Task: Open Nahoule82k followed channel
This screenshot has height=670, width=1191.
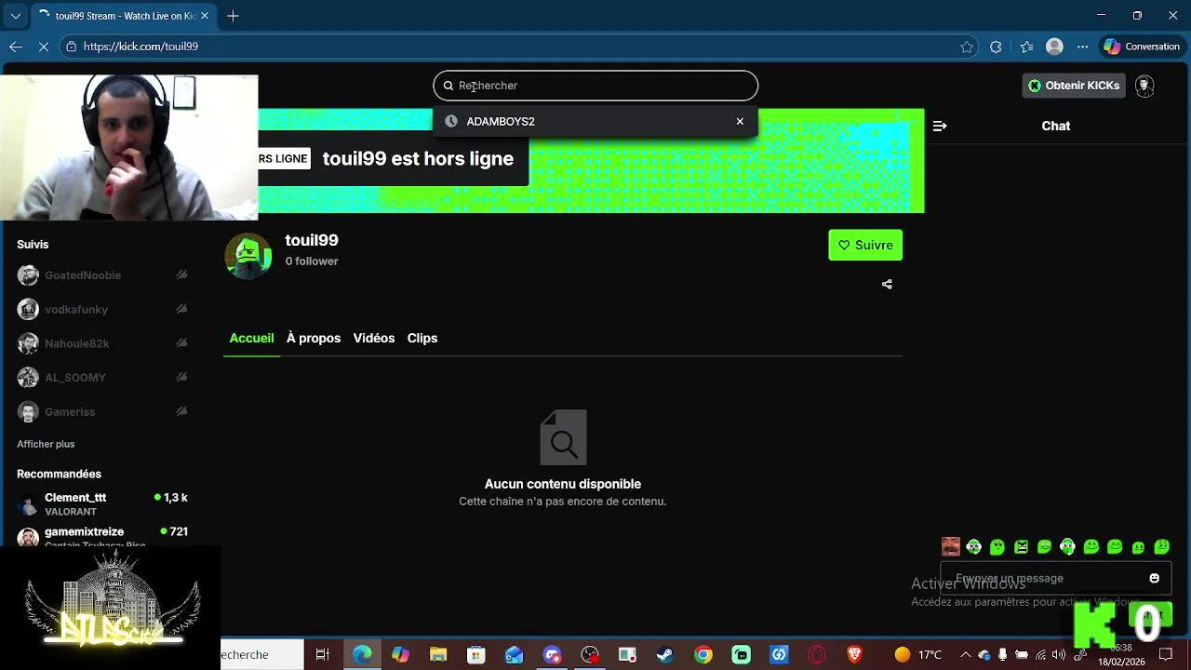Action: pyautogui.click(x=102, y=343)
